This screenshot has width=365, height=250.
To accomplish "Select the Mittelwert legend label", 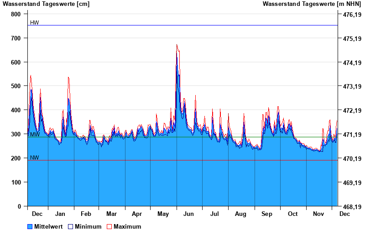I will click(x=48, y=226).
